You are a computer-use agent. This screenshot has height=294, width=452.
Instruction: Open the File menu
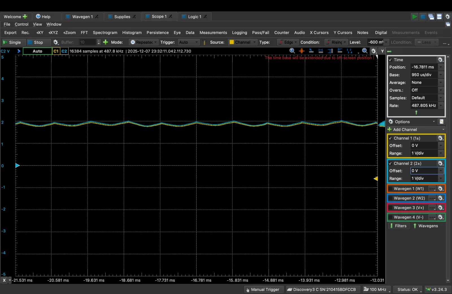(7, 24)
